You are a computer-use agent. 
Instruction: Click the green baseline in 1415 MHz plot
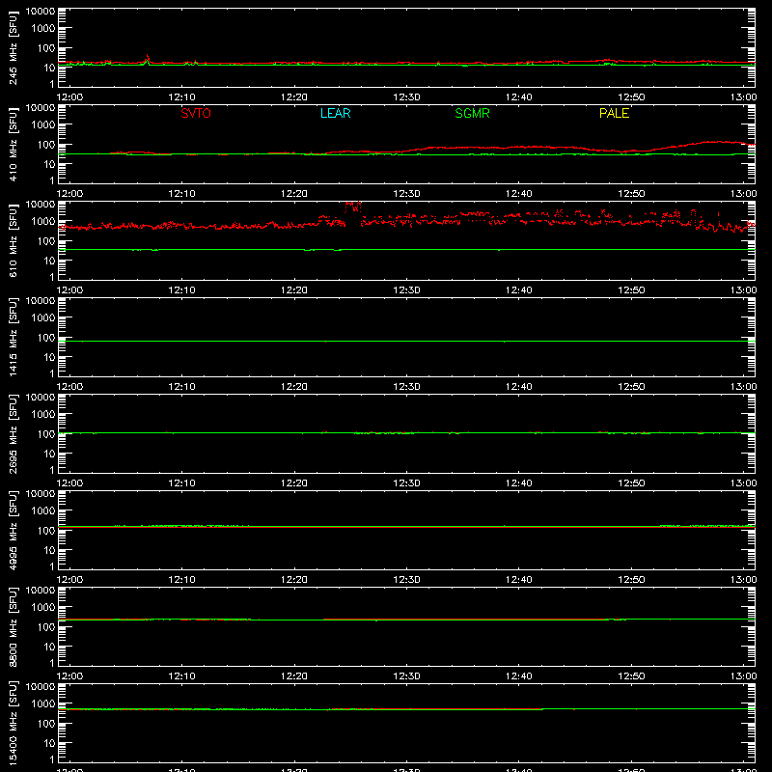pos(406,342)
